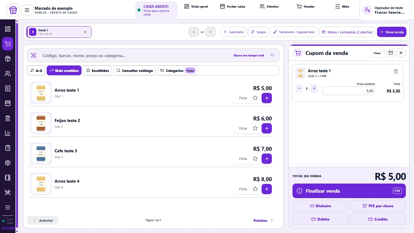Open the Mais menu in top bar

342,6
